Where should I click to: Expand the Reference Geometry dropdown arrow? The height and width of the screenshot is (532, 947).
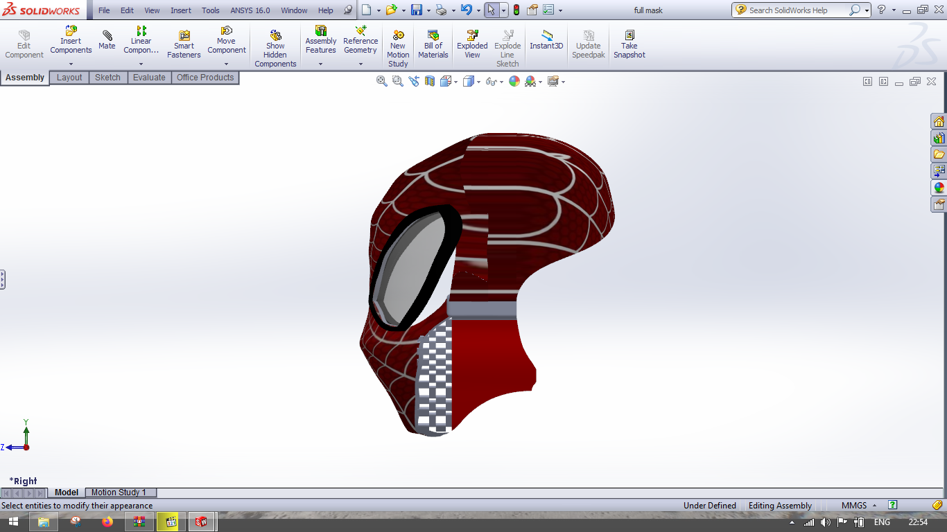(360, 64)
